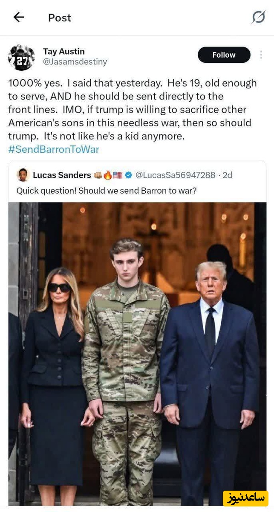Click the US flag emoji in quoted name
Image resolution: width=274 pixels, height=512 pixels.
(118, 175)
